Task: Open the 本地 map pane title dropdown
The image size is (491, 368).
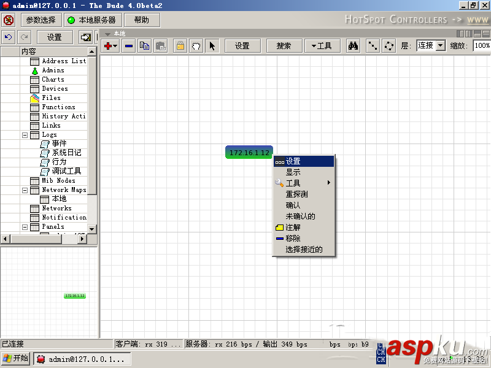Action: point(108,34)
